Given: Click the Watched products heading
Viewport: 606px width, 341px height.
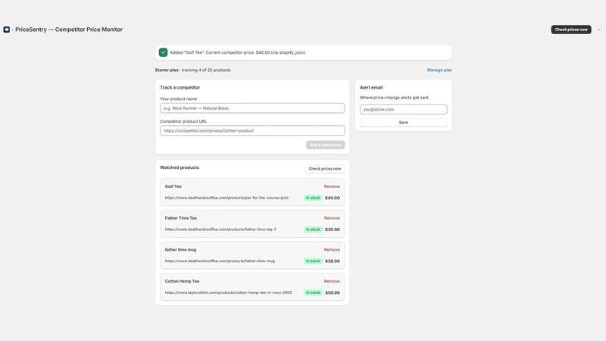Looking at the screenshot, I should (x=180, y=167).
